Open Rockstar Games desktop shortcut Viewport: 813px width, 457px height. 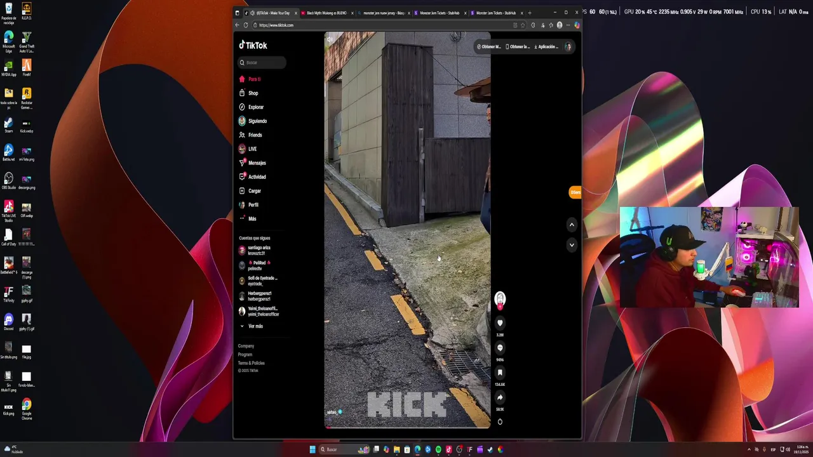(26, 98)
